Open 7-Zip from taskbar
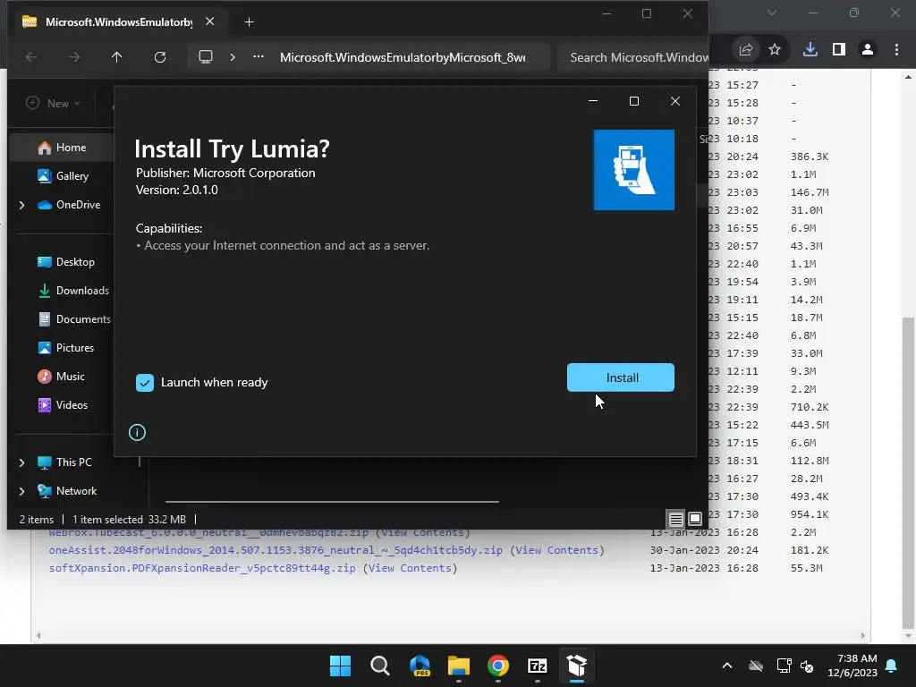The image size is (916, 687). 537,666
